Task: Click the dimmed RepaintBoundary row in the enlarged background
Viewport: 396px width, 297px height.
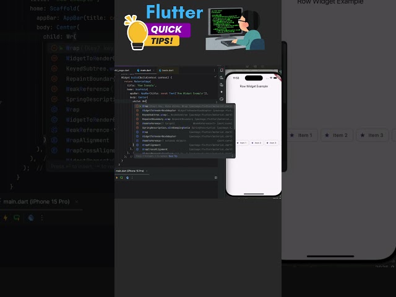Action: tap(81, 79)
